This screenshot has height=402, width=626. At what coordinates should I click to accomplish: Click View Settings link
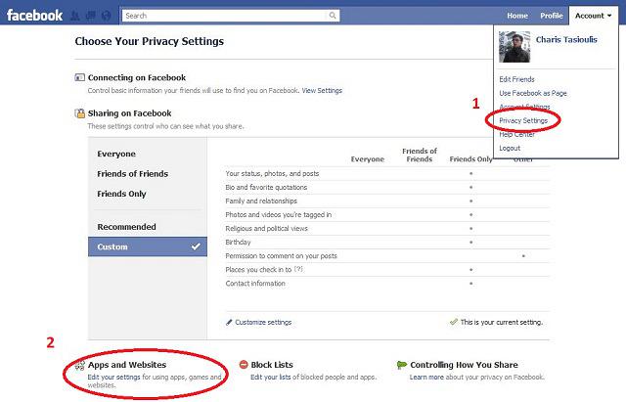pos(322,91)
